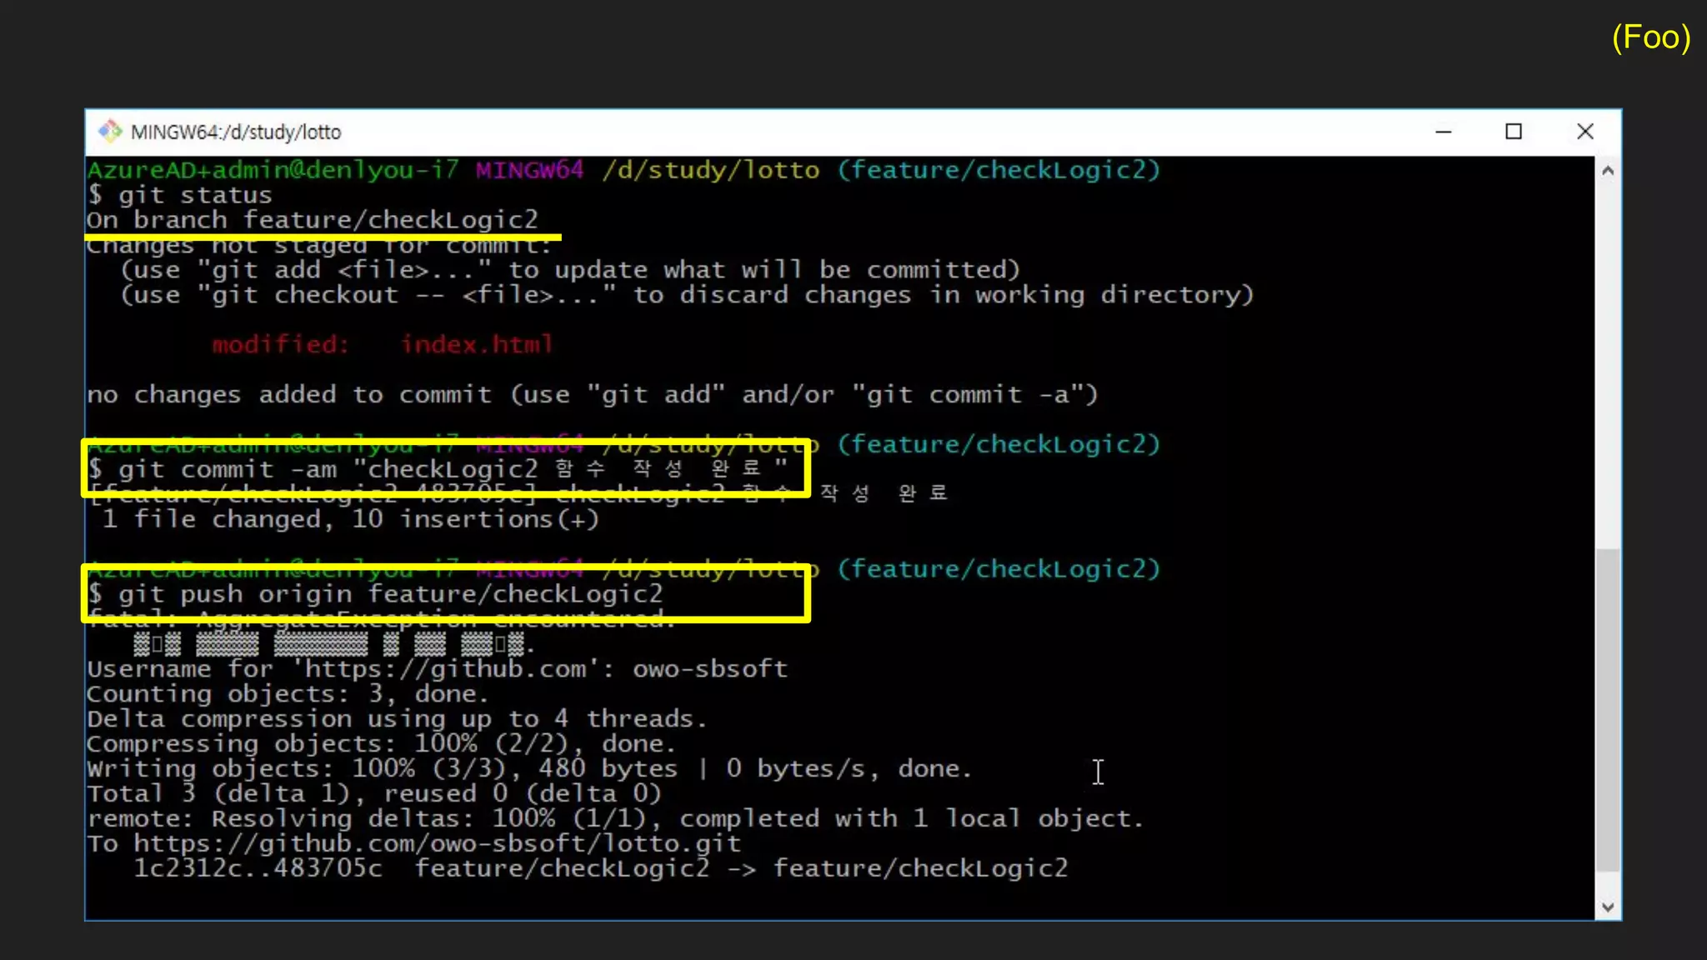Image resolution: width=1707 pixels, height=960 pixels.
Task: Click the vertical scrollbar thumb
Action: coord(1608,708)
